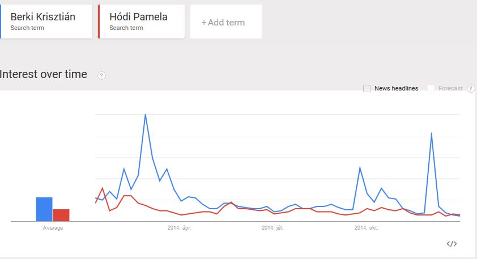Click the blue spike just before 2014. okt.

360,167
